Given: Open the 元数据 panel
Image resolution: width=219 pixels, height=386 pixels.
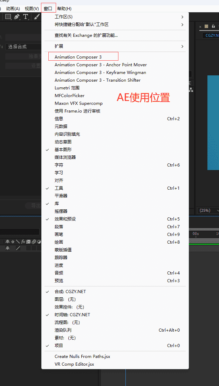Looking at the screenshot, I should click(x=115, y=127).
